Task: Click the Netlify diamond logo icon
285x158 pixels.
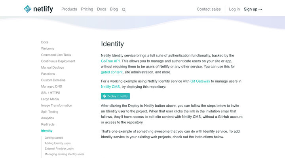Action: (28, 9)
